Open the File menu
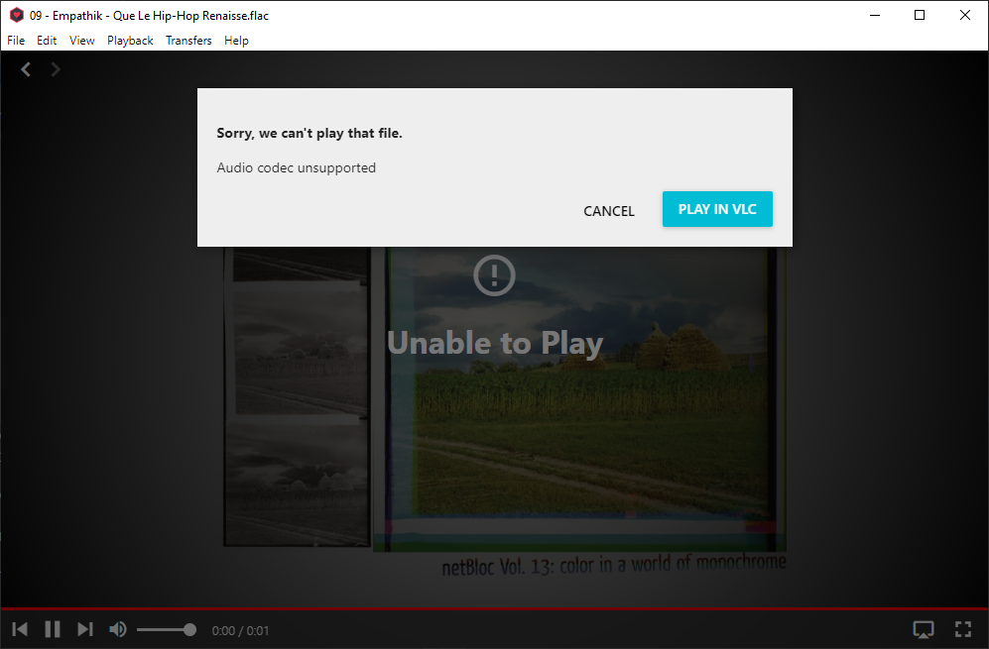Viewport: 989px width, 649px height. (x=16, y=41)
